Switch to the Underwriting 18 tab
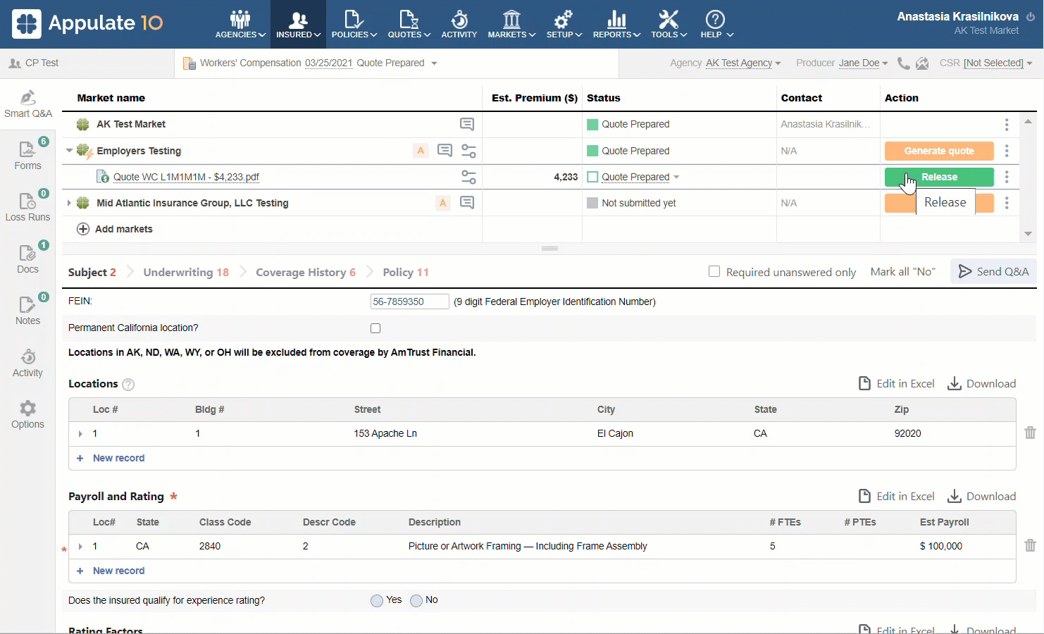1044x634 pixels. 186,272
